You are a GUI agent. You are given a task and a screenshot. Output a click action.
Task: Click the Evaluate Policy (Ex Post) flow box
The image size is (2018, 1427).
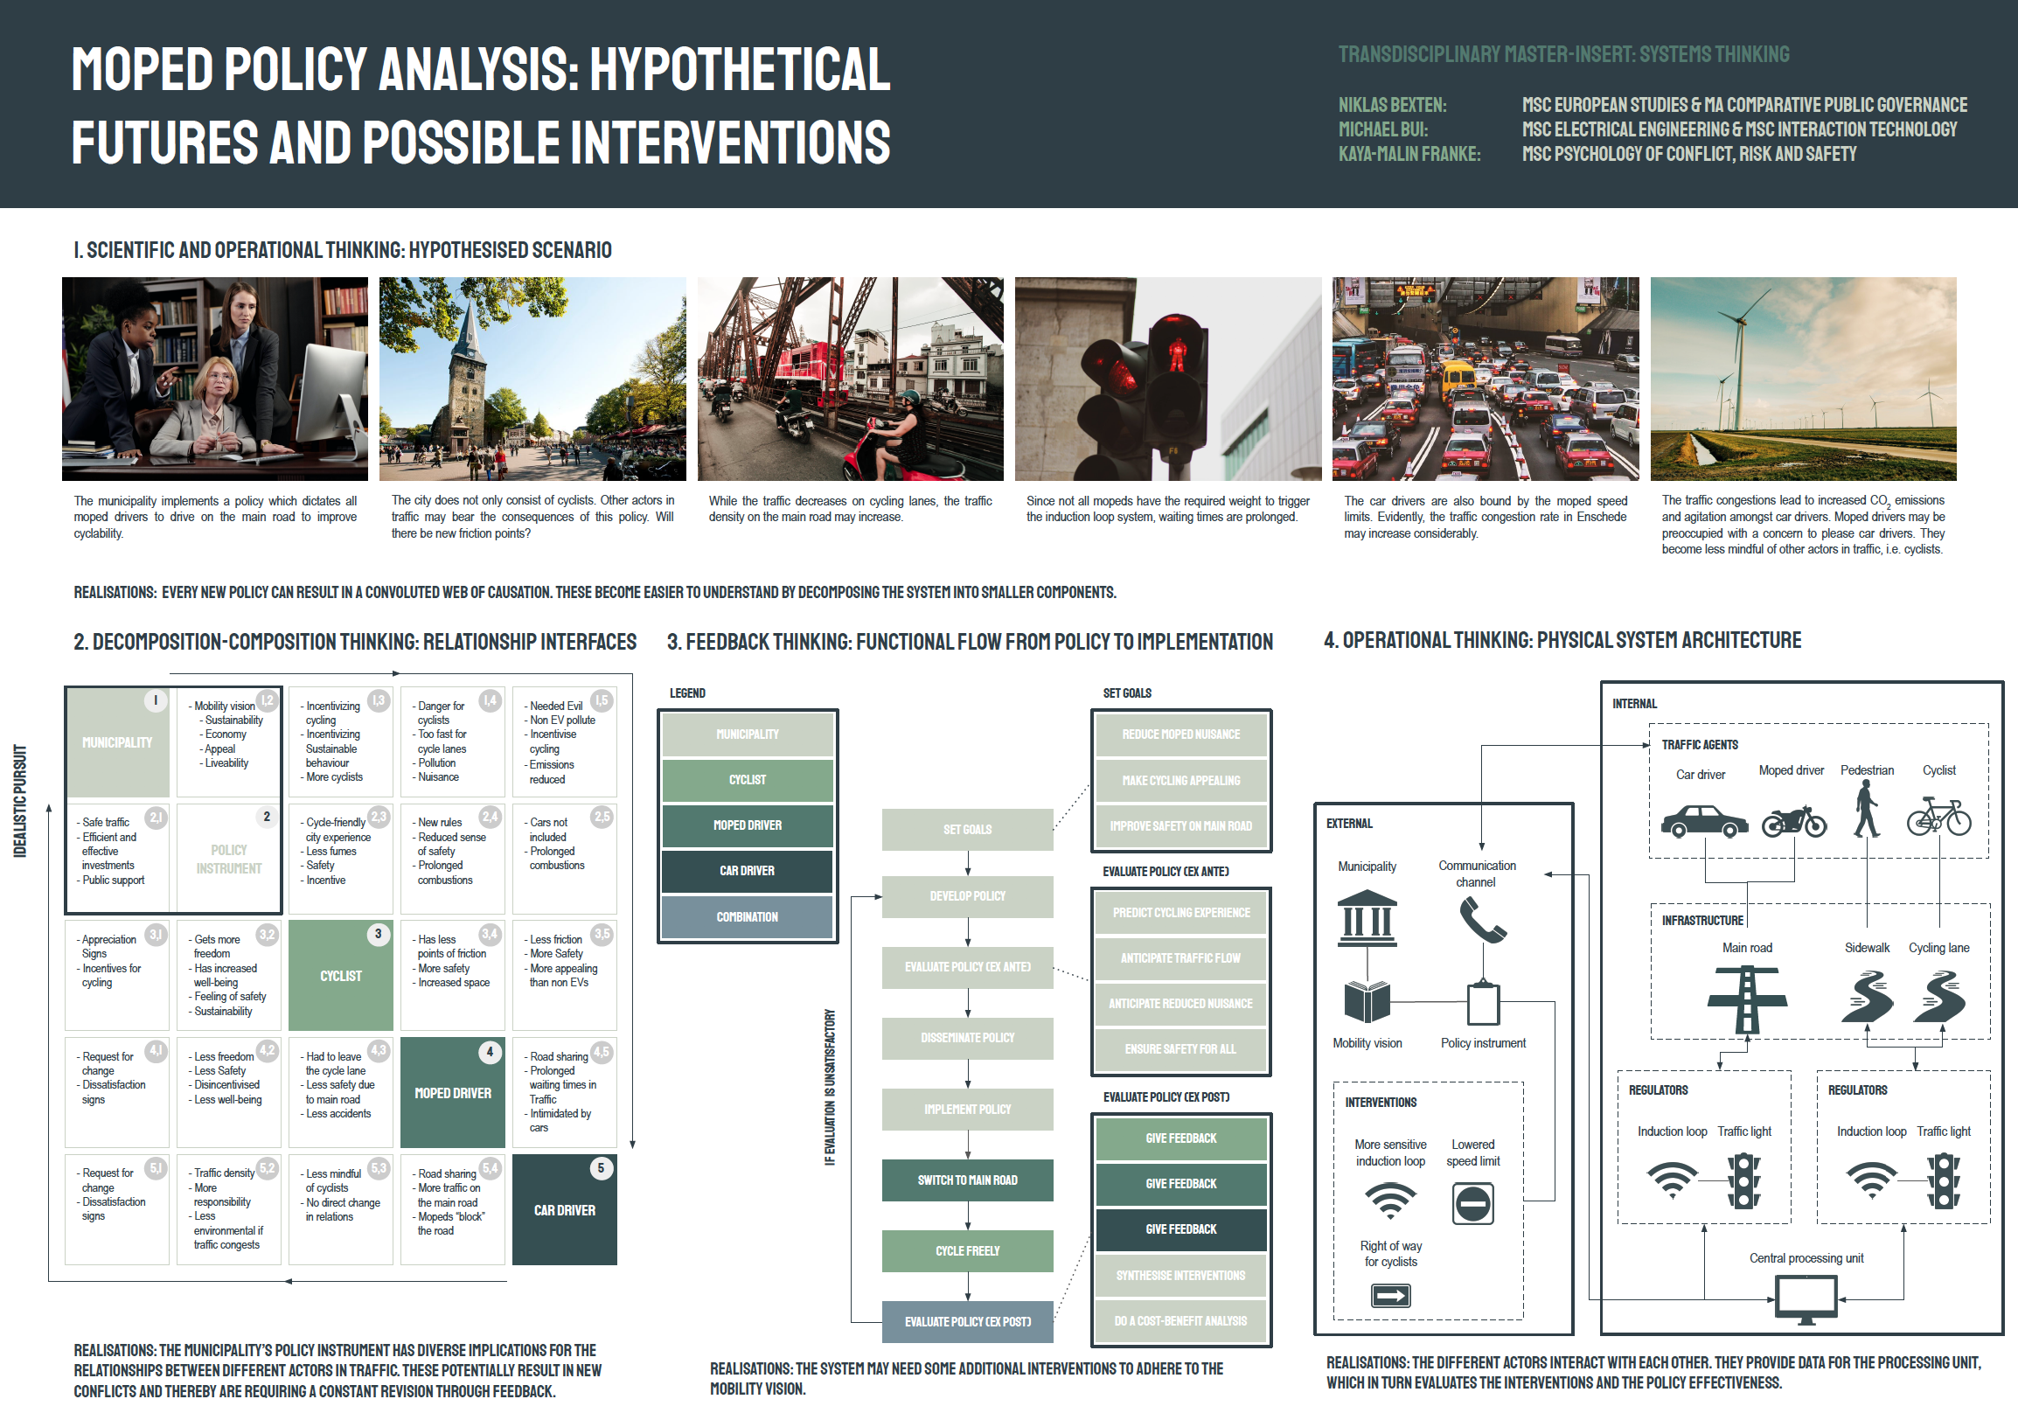(968, 1322)
